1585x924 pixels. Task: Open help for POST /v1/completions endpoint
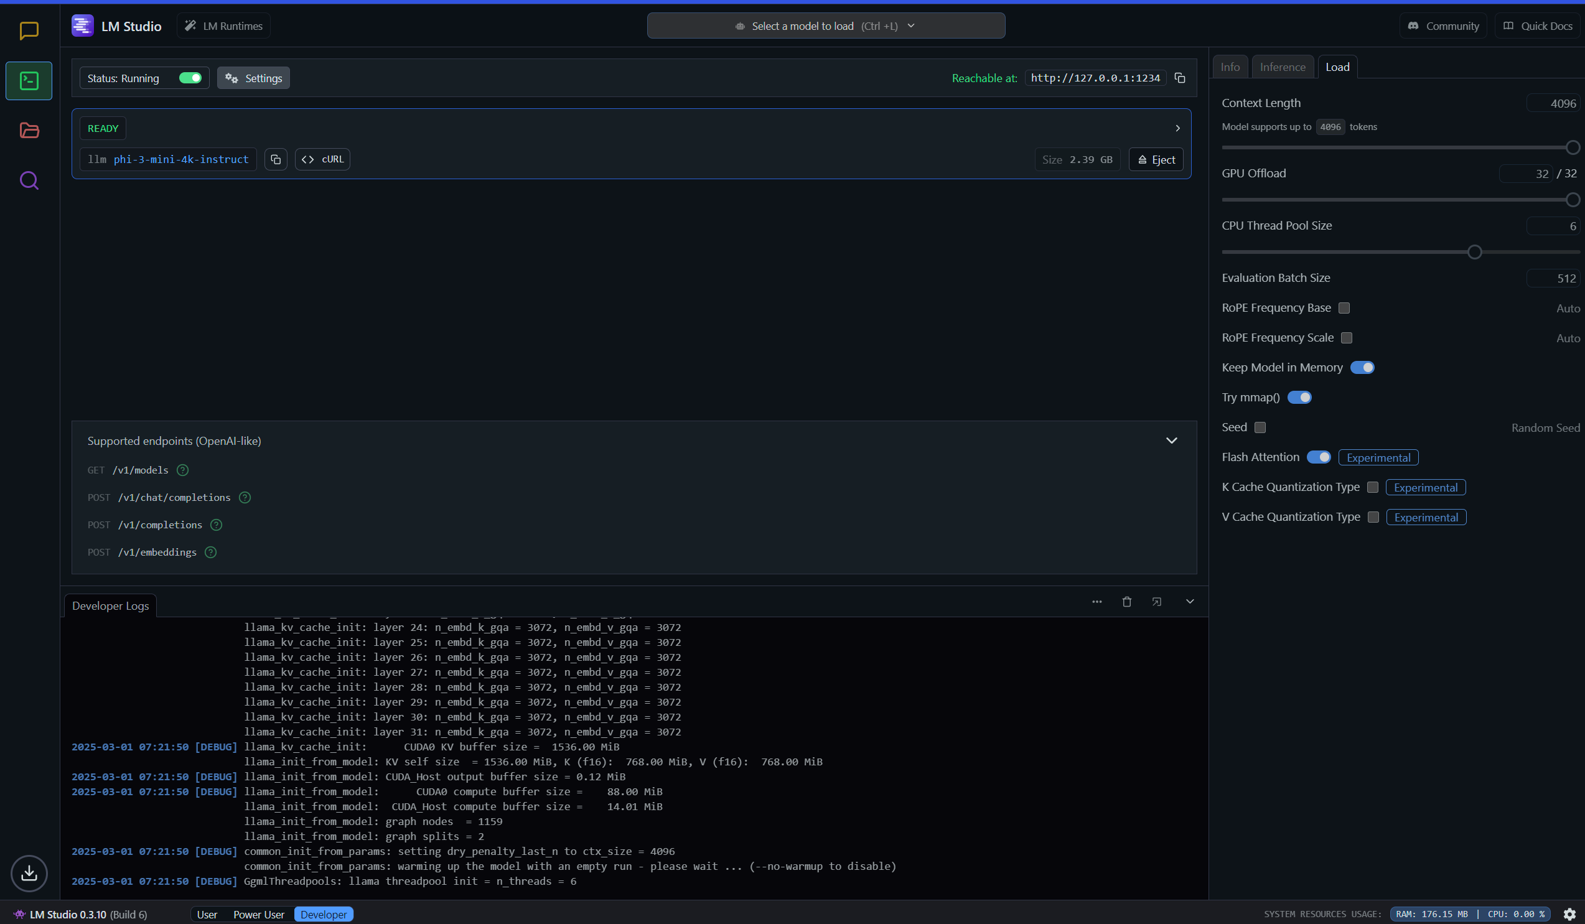pos(216,525)
